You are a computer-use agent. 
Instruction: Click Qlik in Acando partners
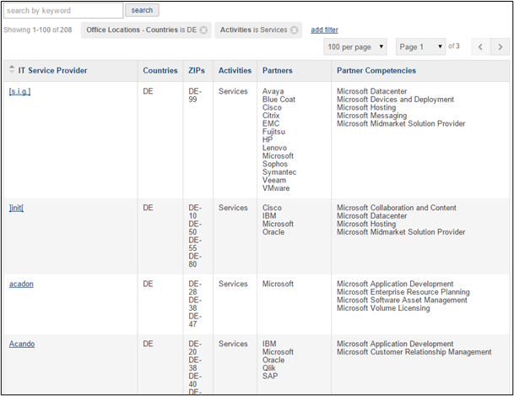268,368
